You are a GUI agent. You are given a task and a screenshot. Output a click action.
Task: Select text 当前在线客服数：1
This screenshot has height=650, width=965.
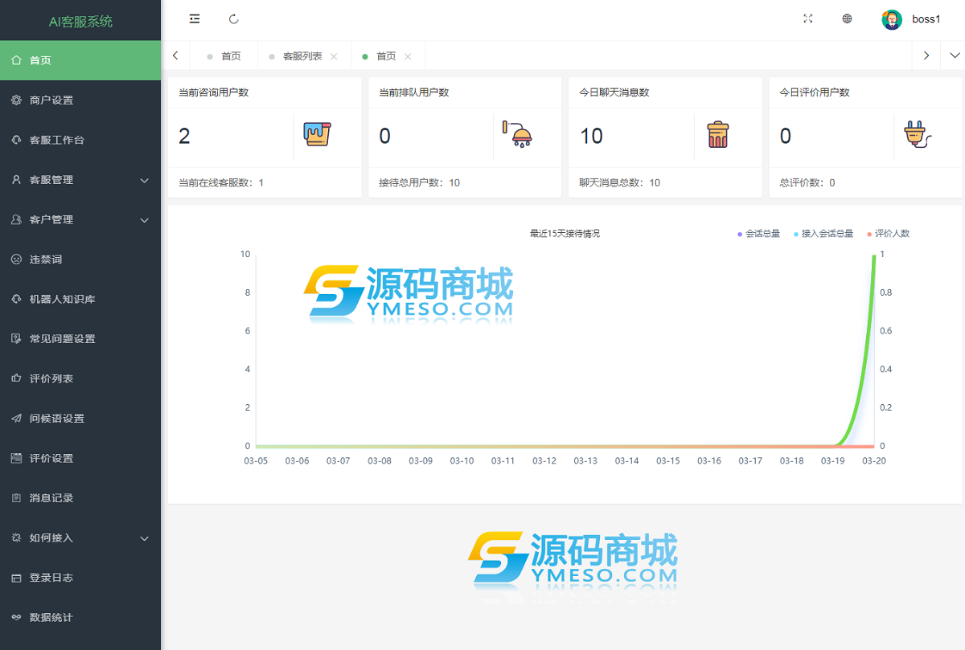coord(221,182)
